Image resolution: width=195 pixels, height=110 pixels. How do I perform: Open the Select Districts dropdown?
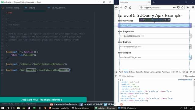154,47
